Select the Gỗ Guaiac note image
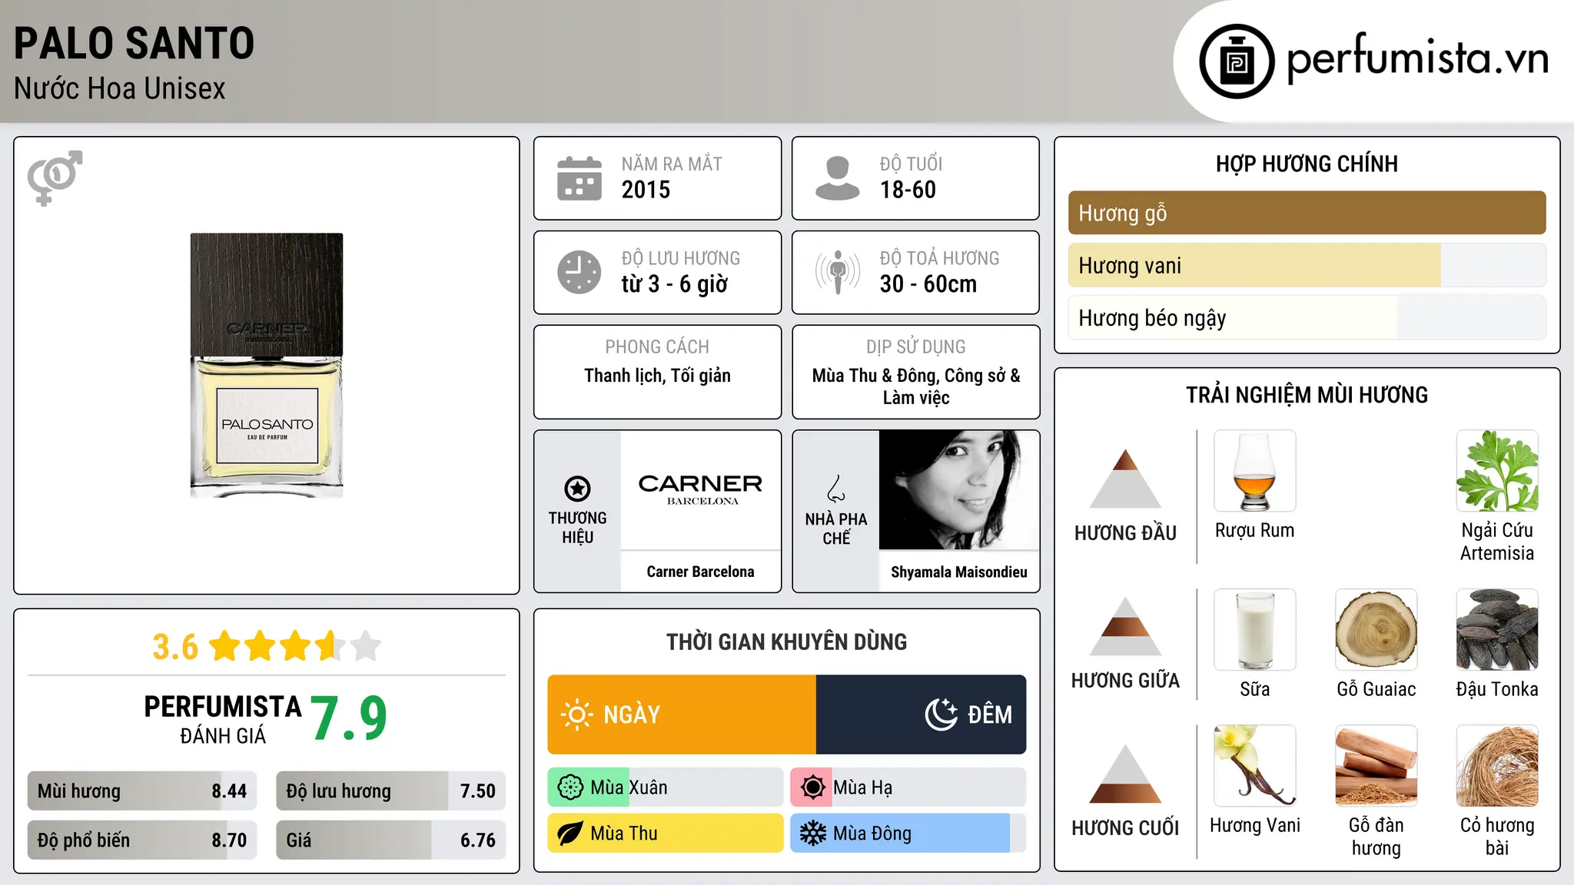The width and height of the screenshot is (1574, 885). (1376, 630)
